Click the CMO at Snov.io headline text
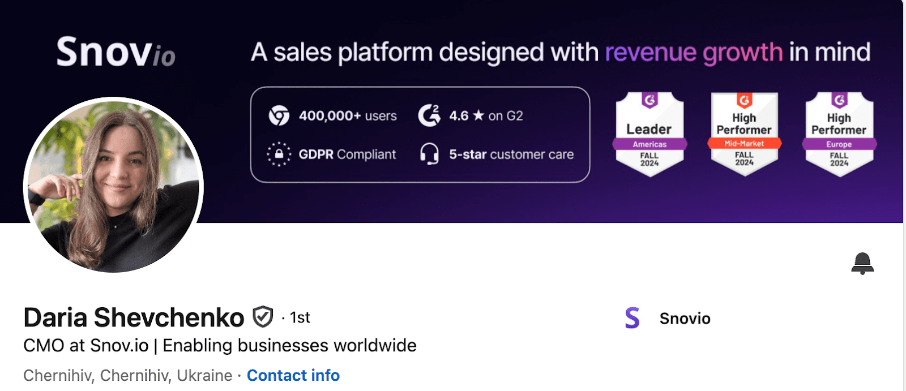Image resolution: width=906 pixels, height=391 pixels. (220, 345)
